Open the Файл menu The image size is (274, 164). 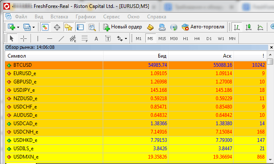point(21,17)
